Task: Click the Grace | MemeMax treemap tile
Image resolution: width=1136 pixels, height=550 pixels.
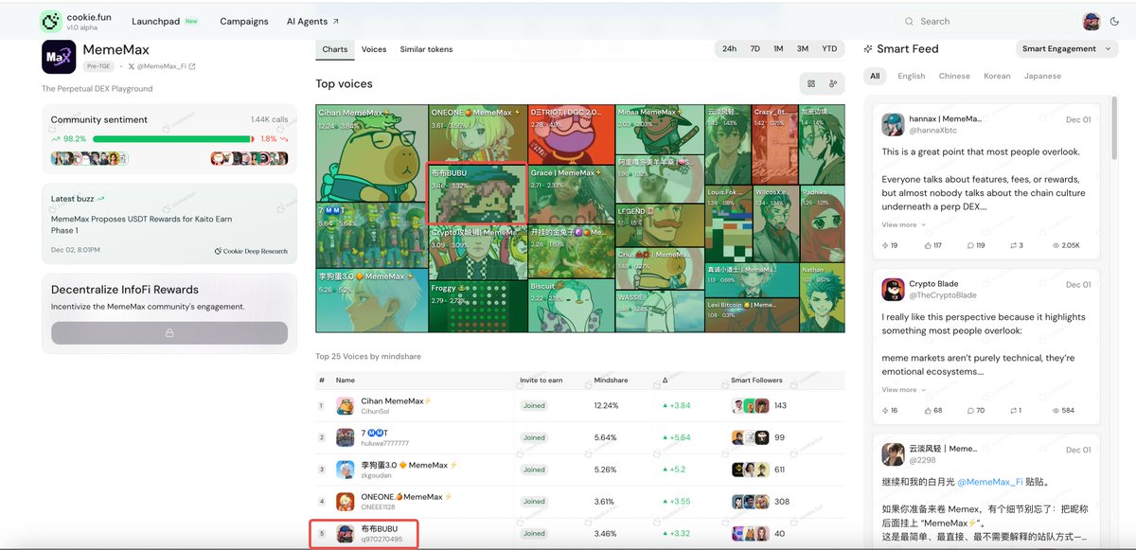Action: (x=571, y=196)
